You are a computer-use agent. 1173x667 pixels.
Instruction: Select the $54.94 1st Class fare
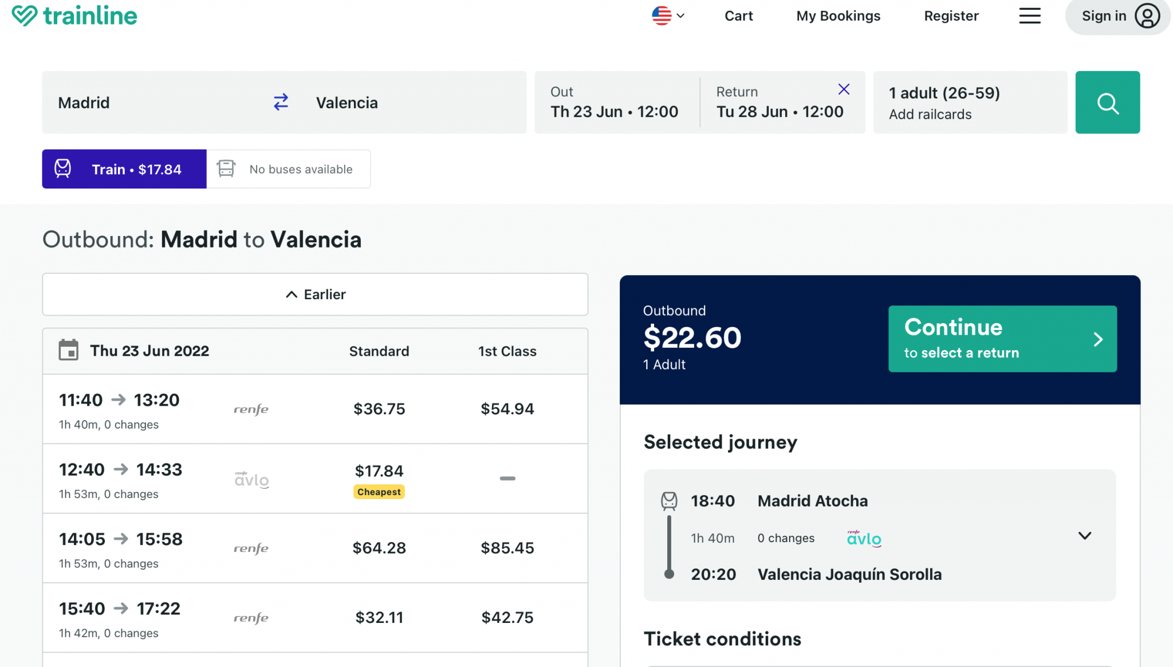[507, 409]
